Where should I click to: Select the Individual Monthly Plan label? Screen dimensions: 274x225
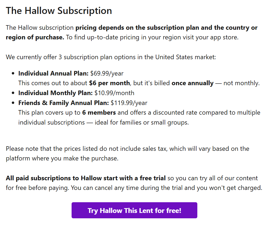(x=55, y=93)
